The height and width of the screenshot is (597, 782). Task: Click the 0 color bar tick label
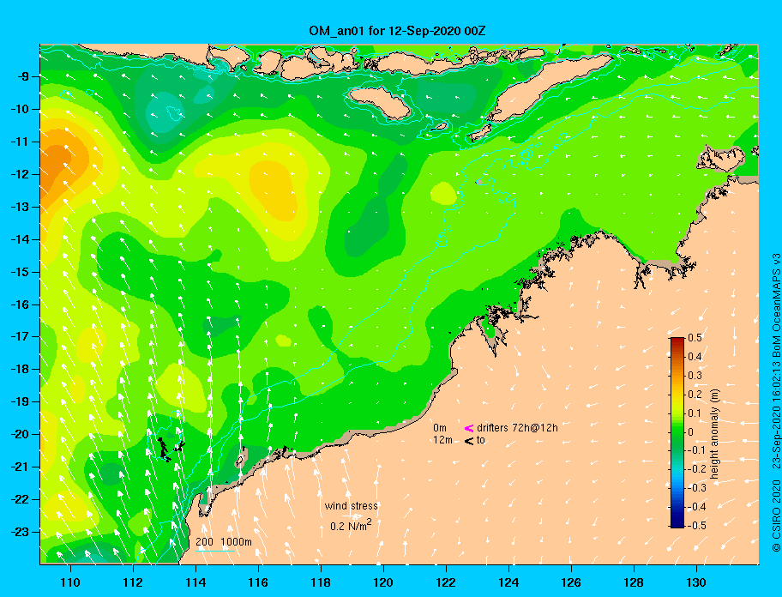691,432
